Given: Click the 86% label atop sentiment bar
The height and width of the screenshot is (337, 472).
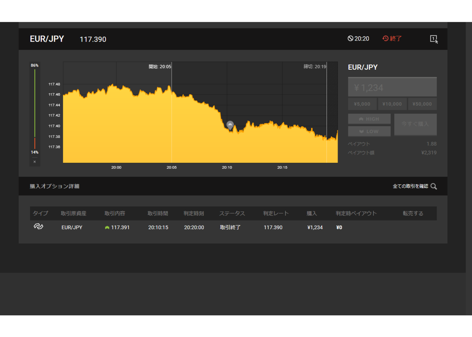Looking at the screenshot, I should coord(35,65).
